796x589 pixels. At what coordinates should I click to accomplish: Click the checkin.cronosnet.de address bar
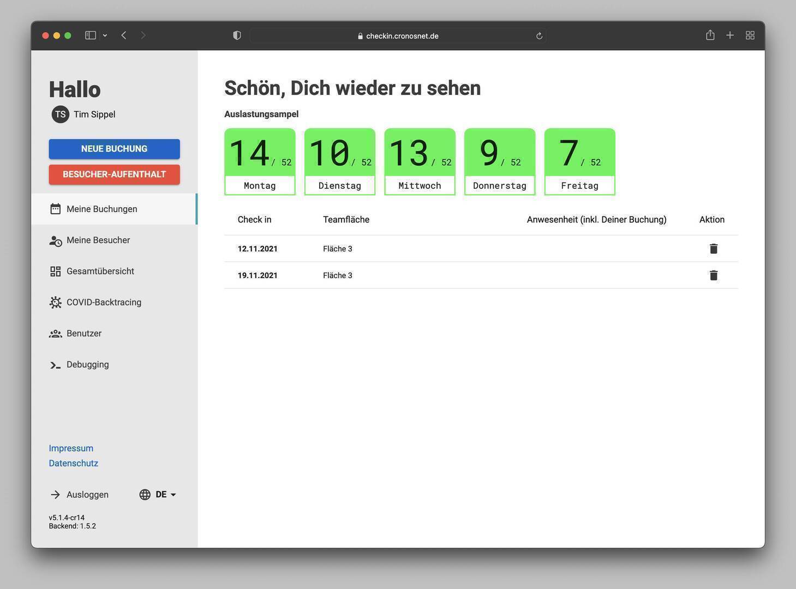[x=398, y=36]
